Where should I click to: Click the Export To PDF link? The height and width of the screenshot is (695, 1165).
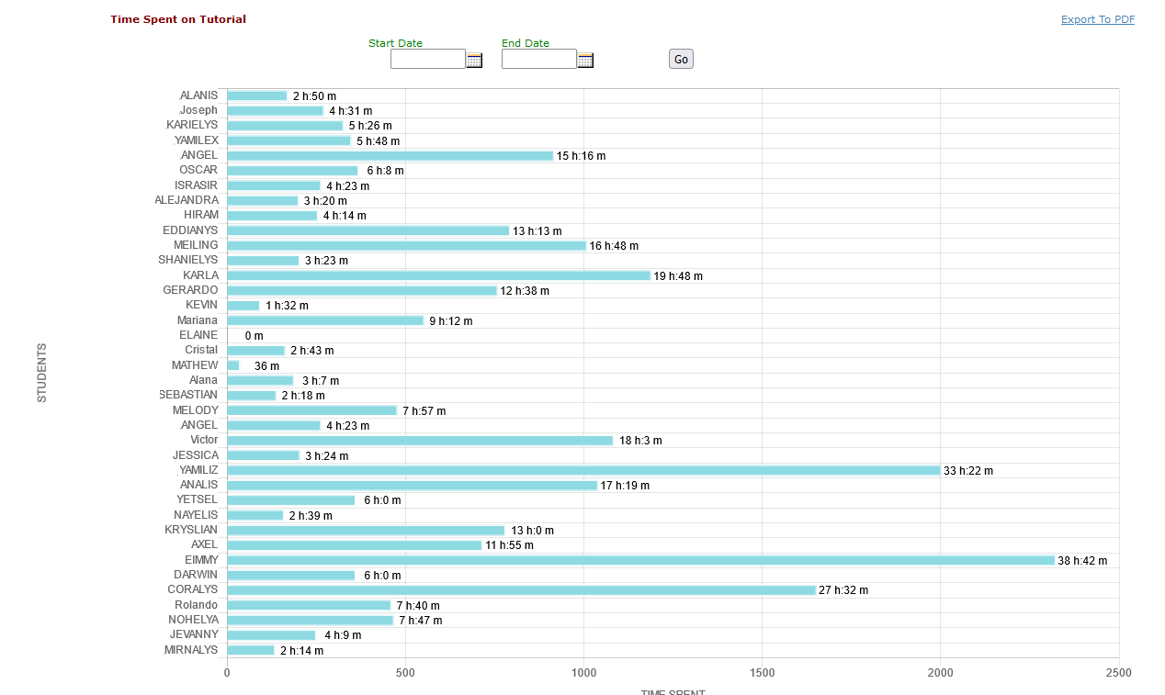point(1097,19)
